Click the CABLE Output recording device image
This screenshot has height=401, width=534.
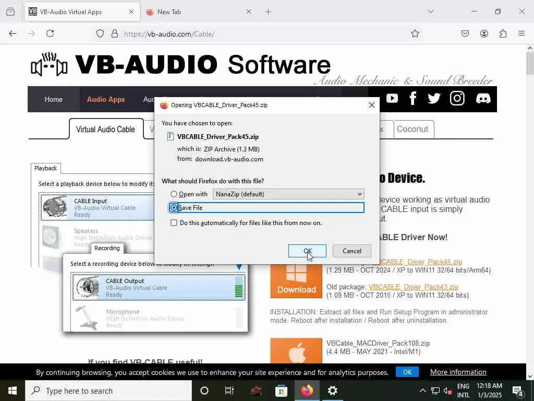tap(88, 288)
